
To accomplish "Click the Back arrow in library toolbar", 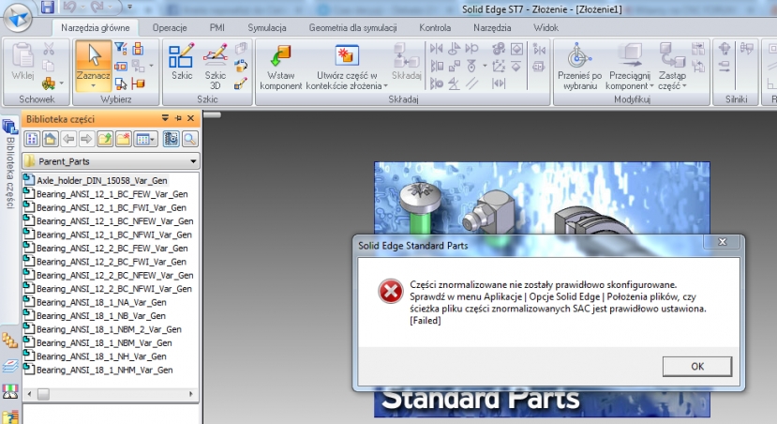I will pos(68,140).
